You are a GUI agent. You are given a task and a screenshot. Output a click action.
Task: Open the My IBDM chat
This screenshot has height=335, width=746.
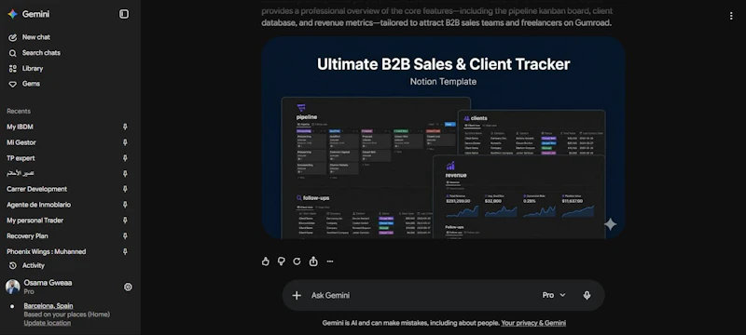[20, 127]
